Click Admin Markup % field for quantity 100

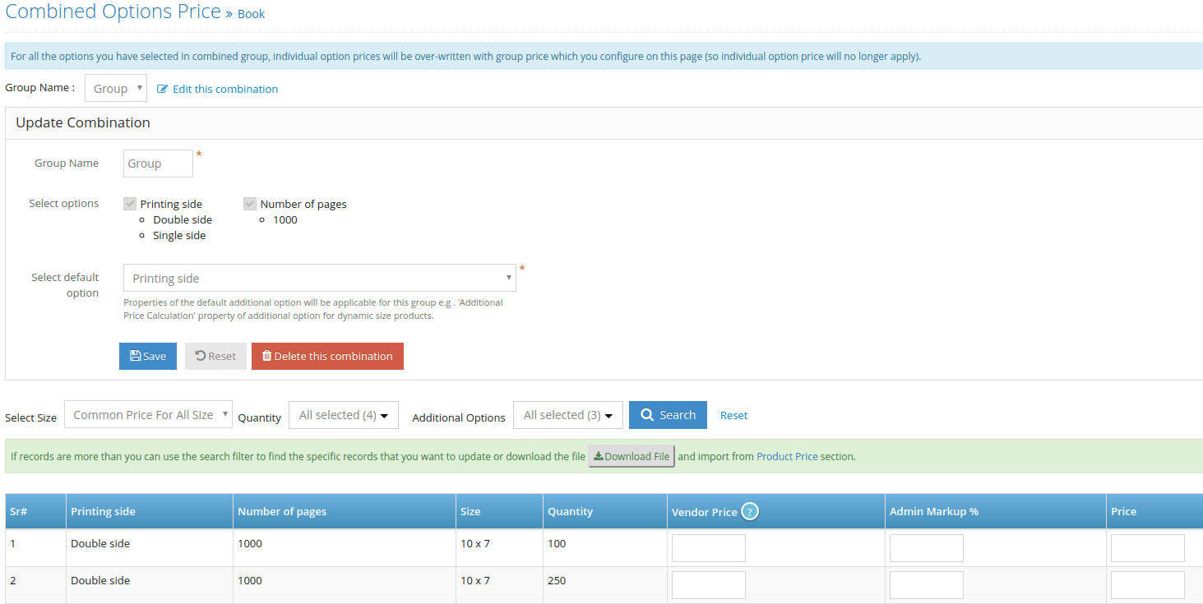tap(927, 548)
